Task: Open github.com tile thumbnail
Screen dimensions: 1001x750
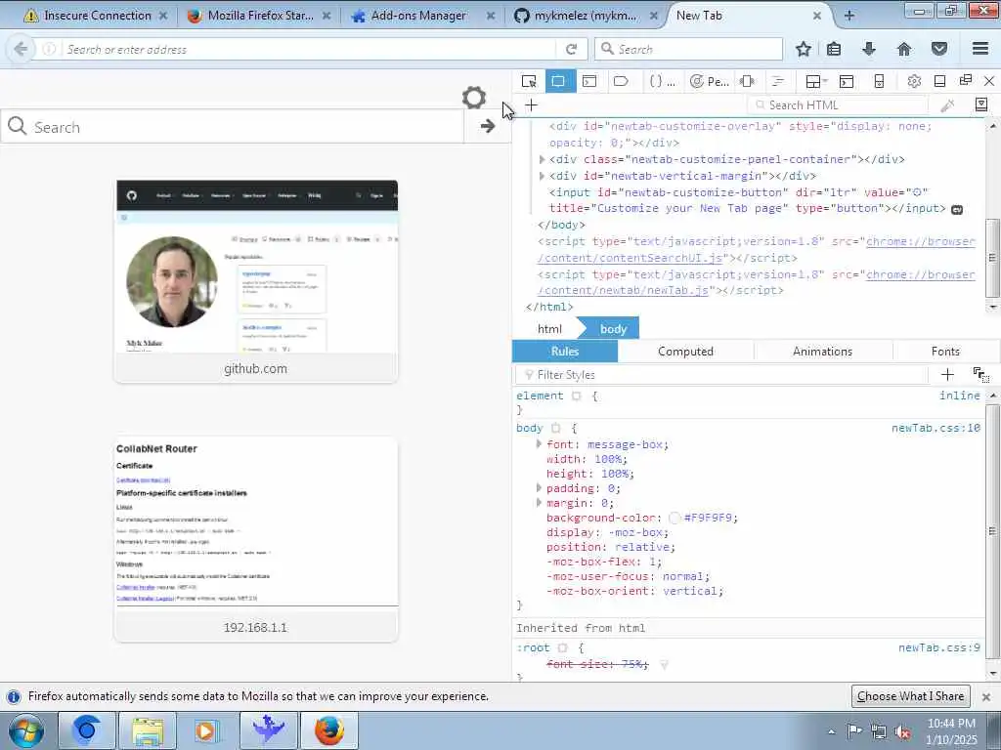Action: (256, 281)
